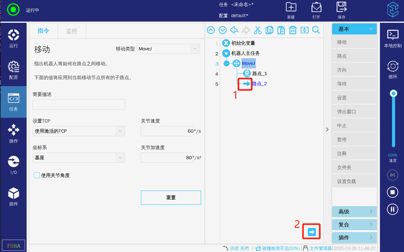404x252 pixels.
Task: Click the cut scissors icon in toolbar
Action: click(x=258, y=30)
